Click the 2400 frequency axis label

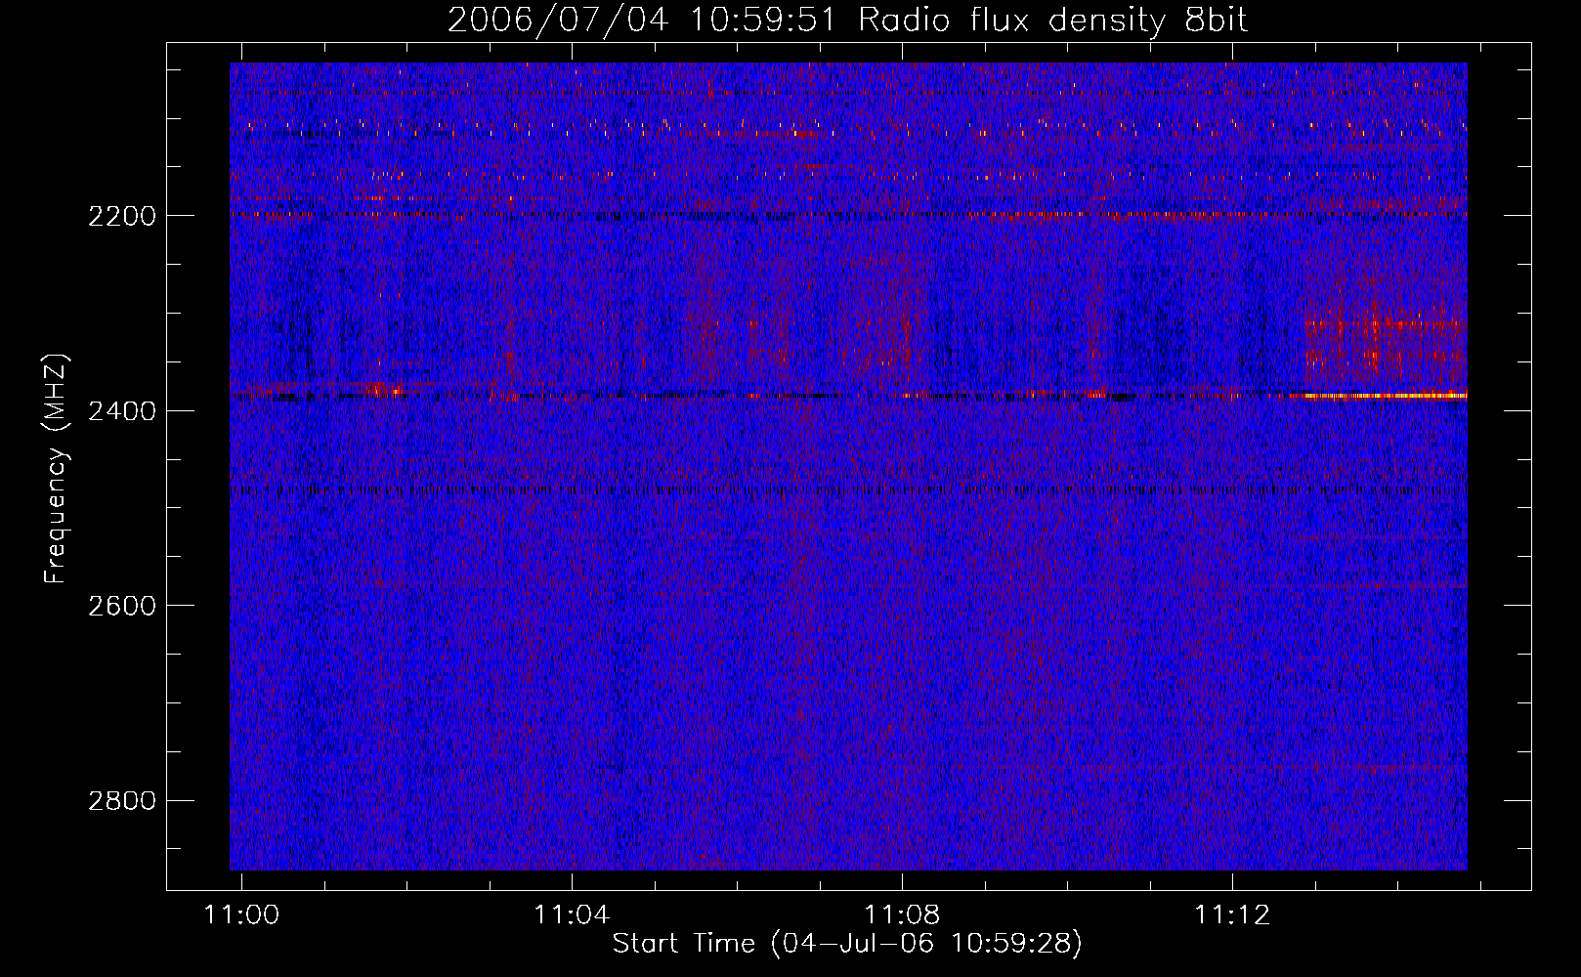coord(122,411)
